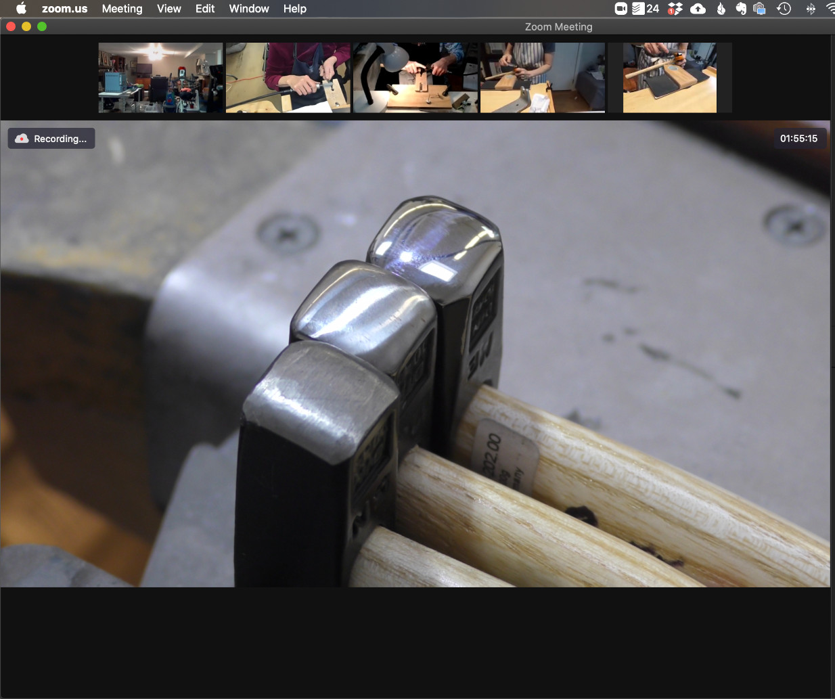Open the Time Machine clock icon
The image size is (835, 699).
click(x=784, y=9)
